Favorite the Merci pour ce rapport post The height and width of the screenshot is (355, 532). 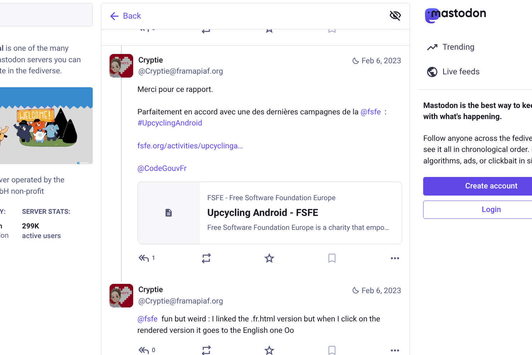[x=269, y=258]
